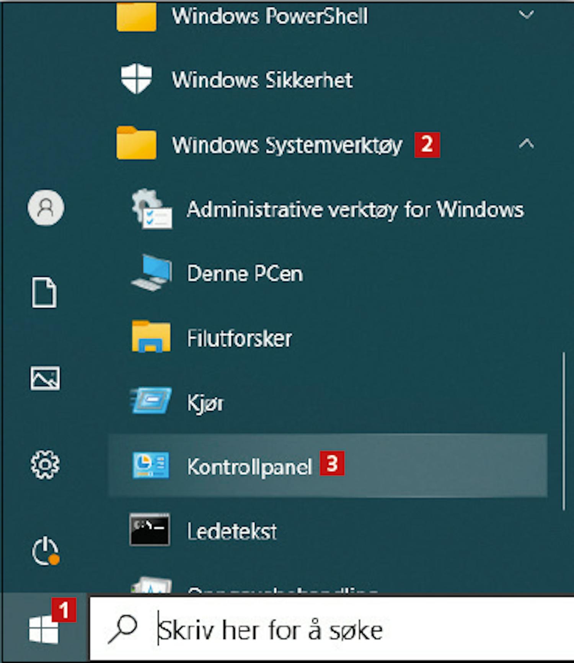Open Denne PCen entry
Viewport: 574px width, 663px height.
tap(245, 274)
